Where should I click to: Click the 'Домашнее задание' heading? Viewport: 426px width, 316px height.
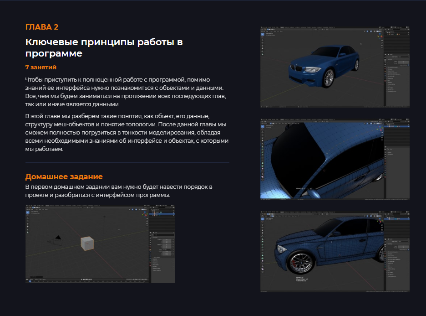coord(64,176)
